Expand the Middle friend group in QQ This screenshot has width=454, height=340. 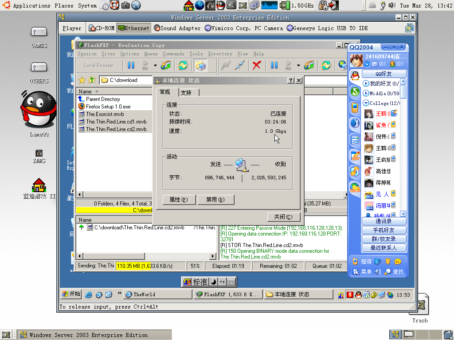coord(366,93)
